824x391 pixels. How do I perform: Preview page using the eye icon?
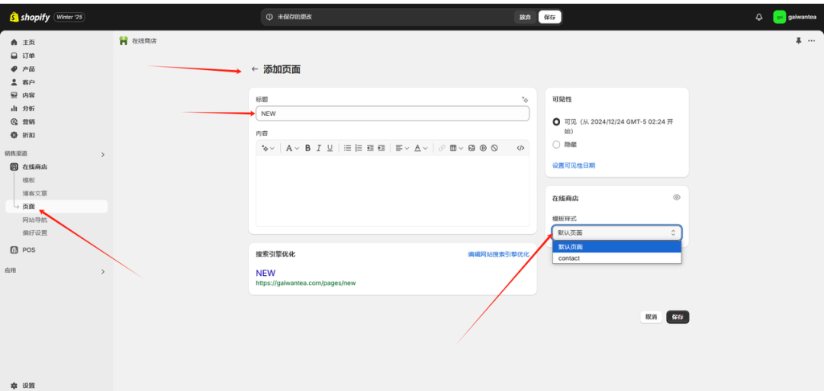tap(677, 198)
